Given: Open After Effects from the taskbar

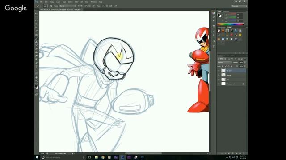Looking at the screenshot, I should pos(116,157).
